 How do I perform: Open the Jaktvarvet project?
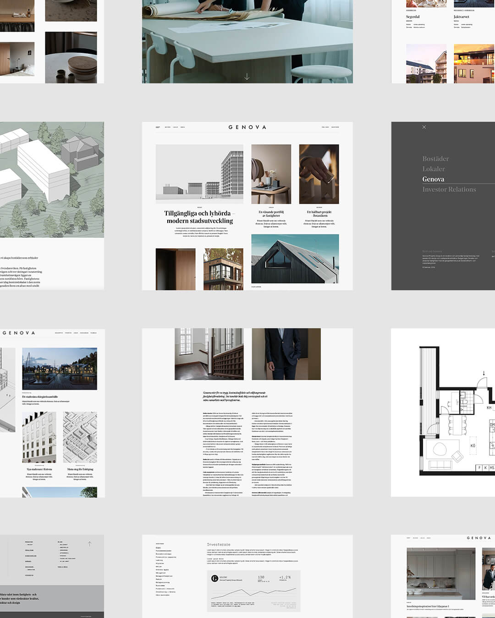pyautogui.click(x=462, y=16)
